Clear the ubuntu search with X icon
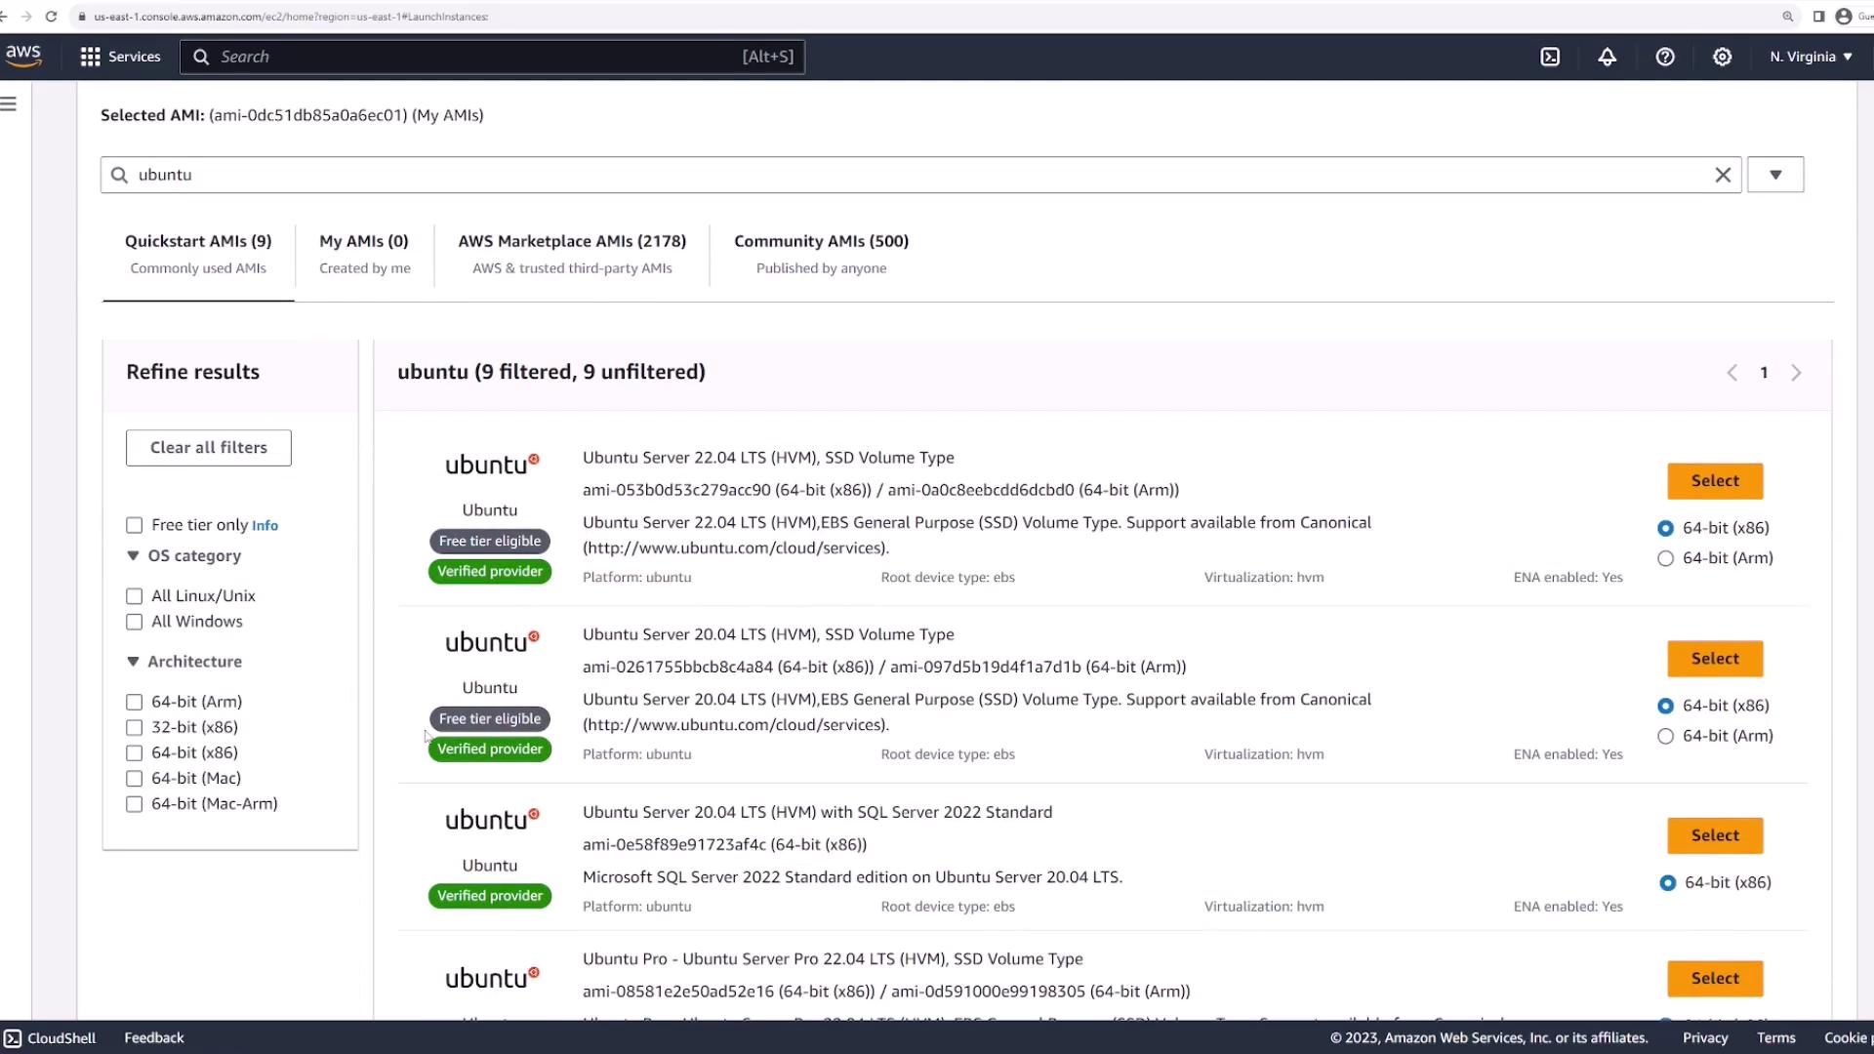 (x=1723, y=175)
